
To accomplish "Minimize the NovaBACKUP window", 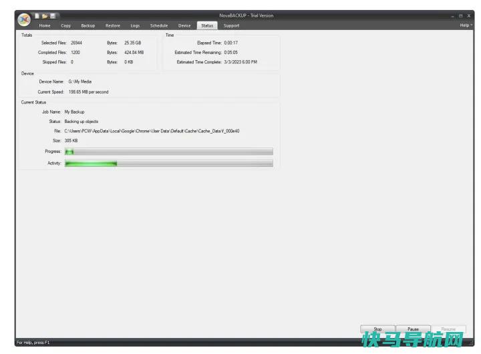I will point(452,16).
